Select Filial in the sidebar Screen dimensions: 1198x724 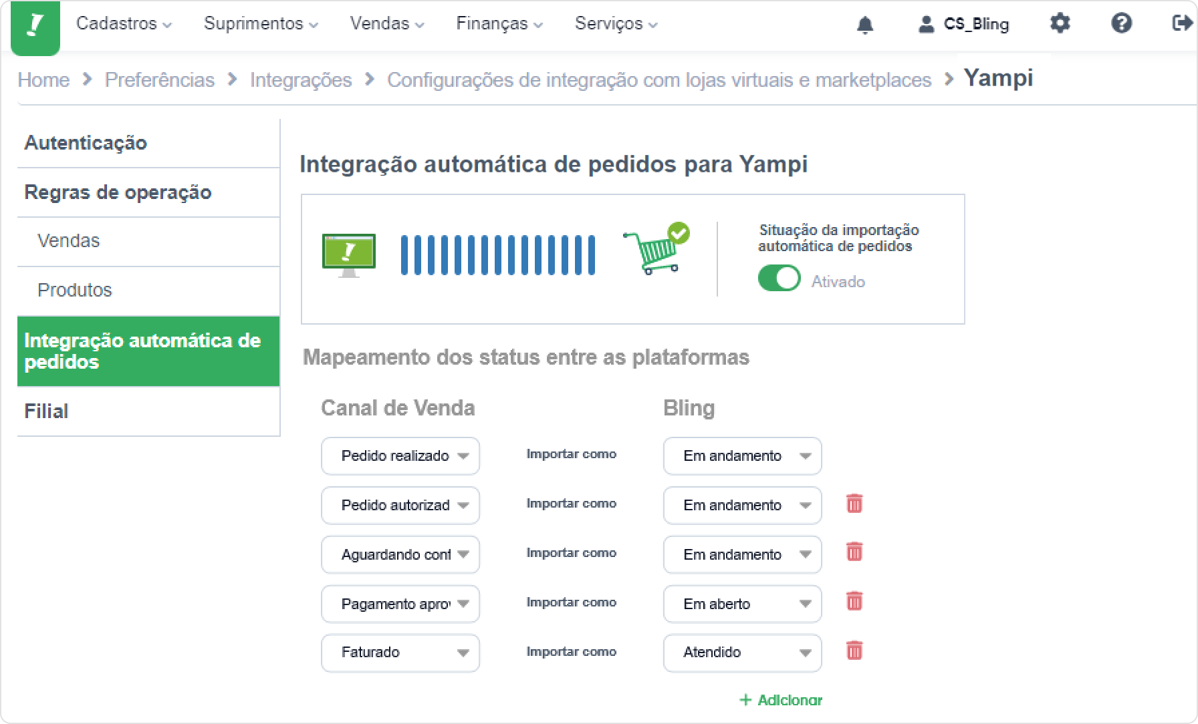click(x=148, y=411)
